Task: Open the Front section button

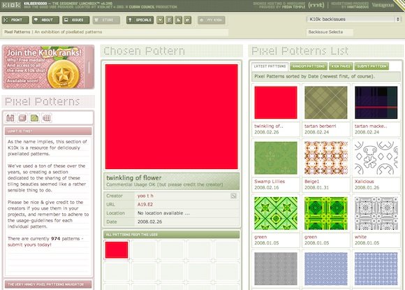Action: tap(15, 20)
